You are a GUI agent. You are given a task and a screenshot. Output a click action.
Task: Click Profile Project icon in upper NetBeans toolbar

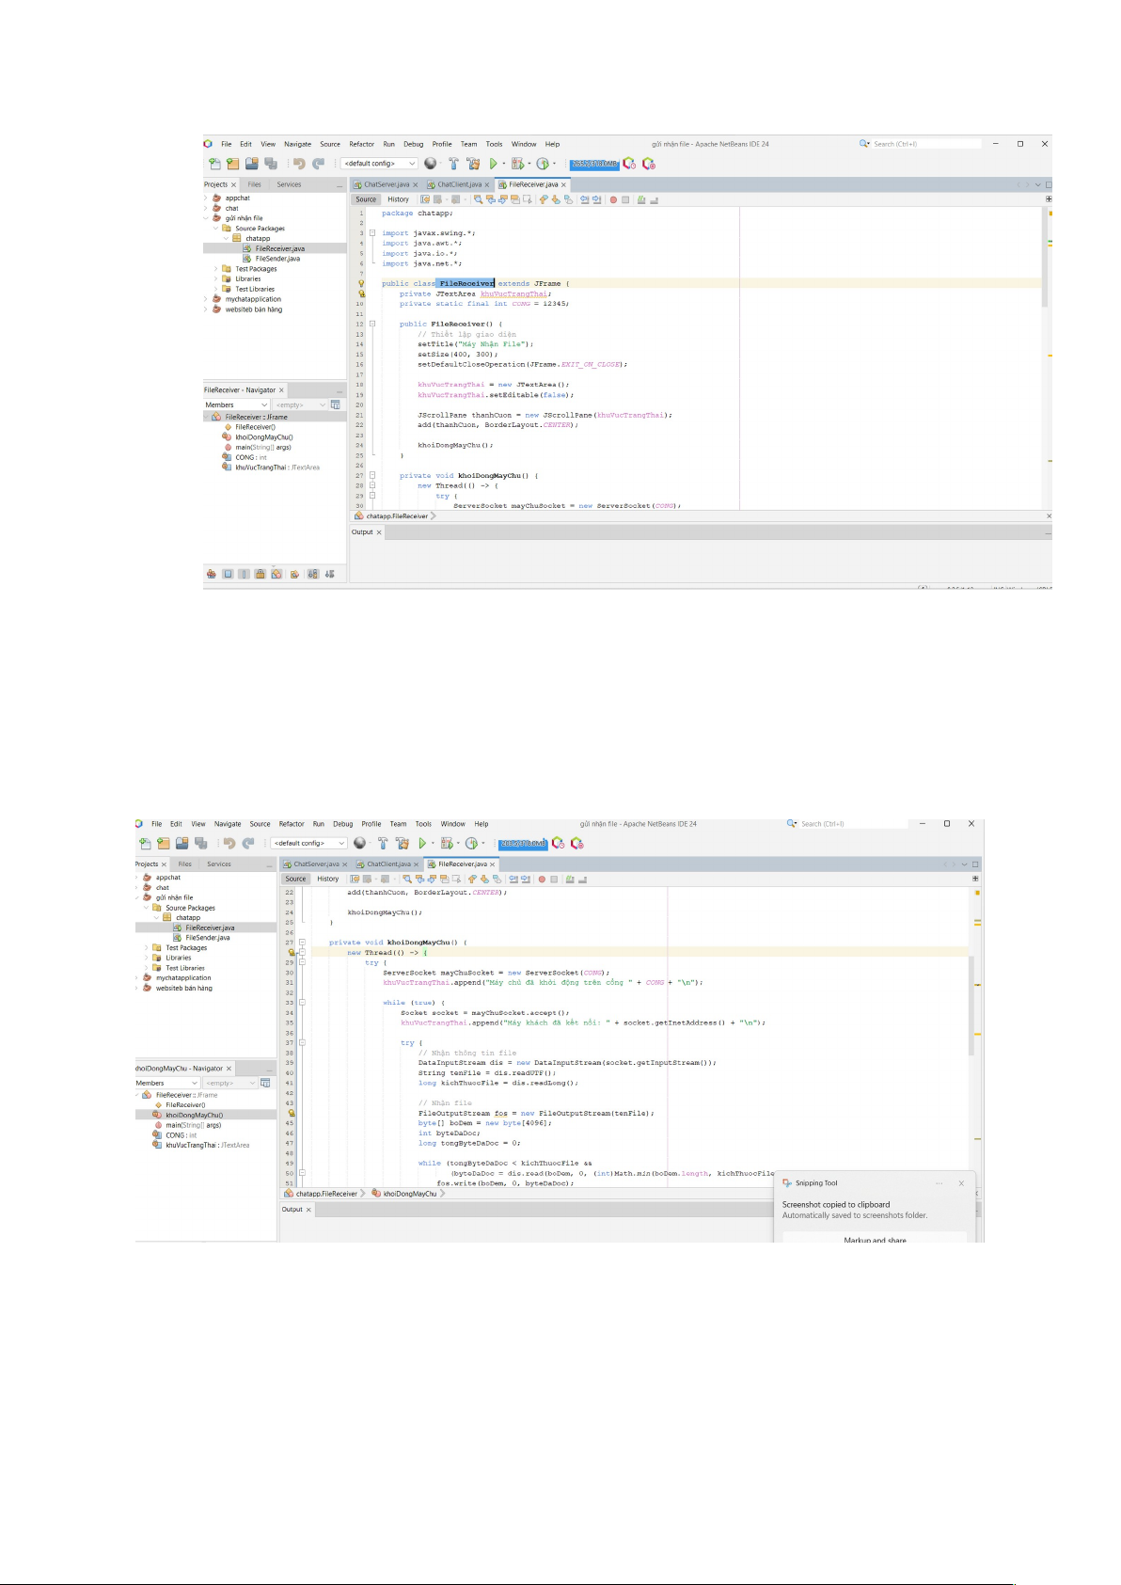(x=543, y=164)
